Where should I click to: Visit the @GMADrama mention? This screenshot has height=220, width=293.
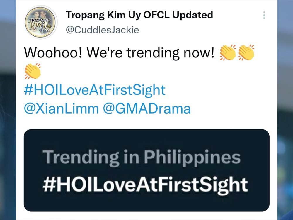click(147, 109)
